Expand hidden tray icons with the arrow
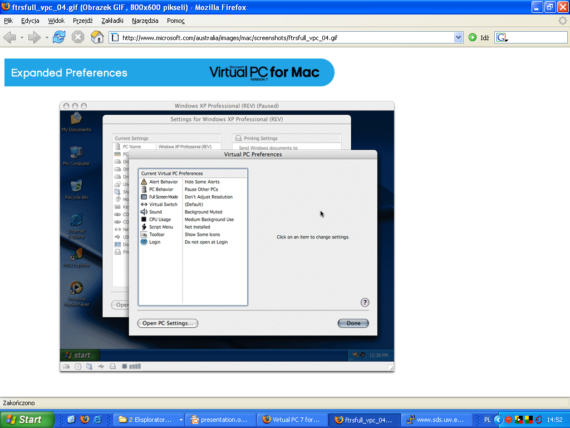Viewport: 570px width, 428px height. tap(498, 420)
